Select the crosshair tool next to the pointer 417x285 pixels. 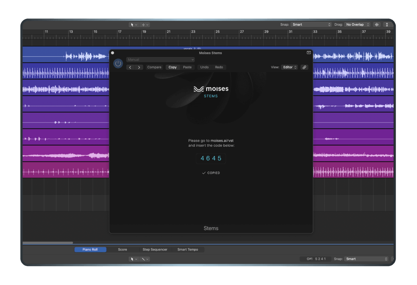click(143, 24)
